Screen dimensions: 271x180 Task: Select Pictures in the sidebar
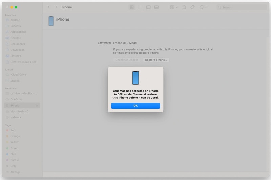tap(22, 56)
